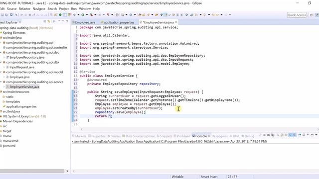
Task: Switch to the Problems tab
Action: pyautogui.click(x=182, y=136)
